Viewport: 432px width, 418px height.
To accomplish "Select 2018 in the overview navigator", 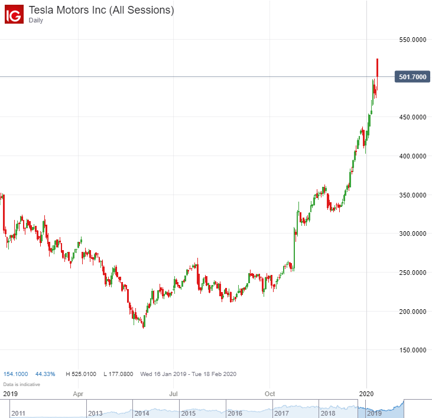I will click(328, 413).
